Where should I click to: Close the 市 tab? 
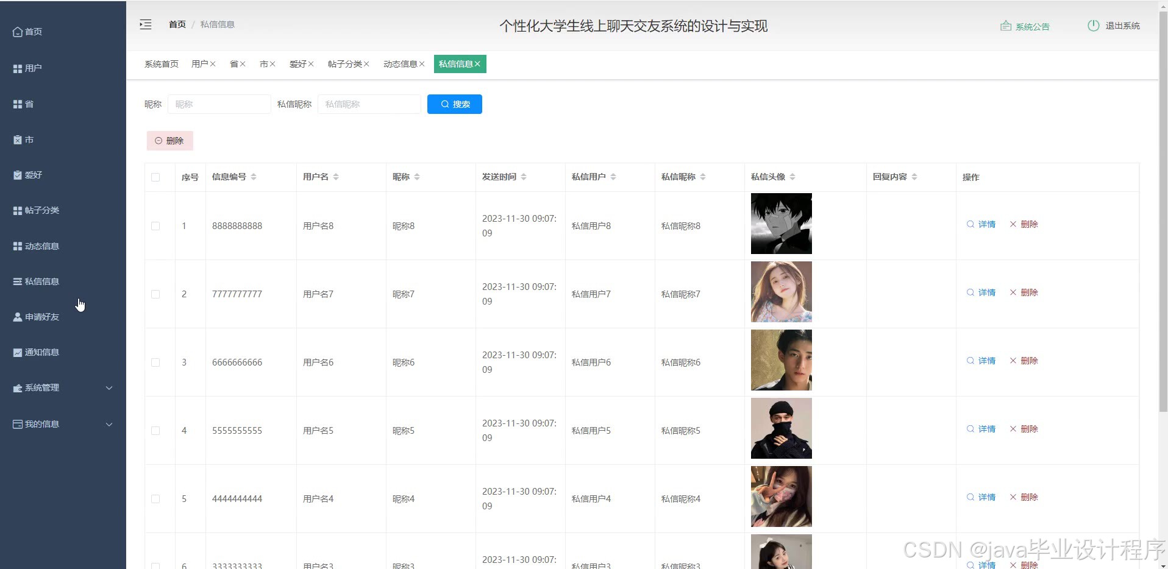(x=272, y=64)
